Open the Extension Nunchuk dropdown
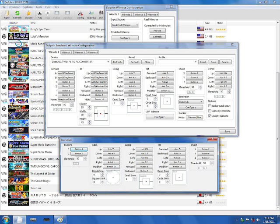The width and height of the screenshot is (280, 224). 191,102
